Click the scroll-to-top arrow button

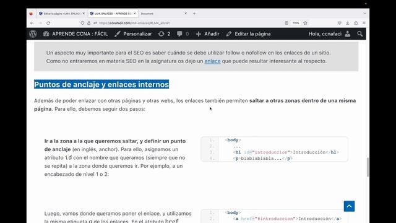pos(349,206)
